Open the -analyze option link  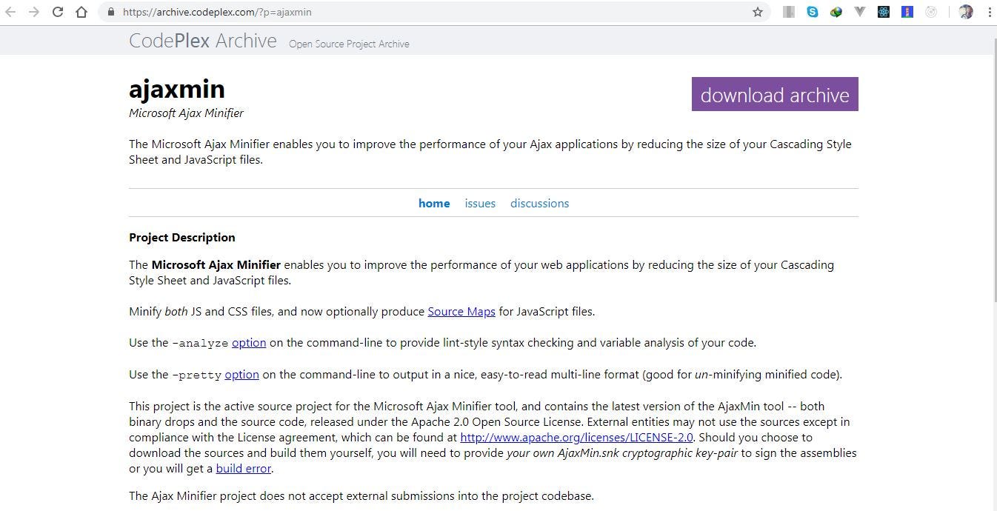click(249, 342)
